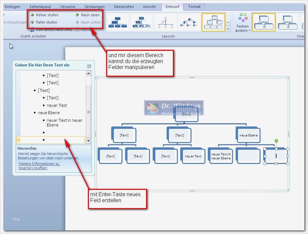Viewport: 308px width, 234px height.
Task: Select the top root [Text] box of hierarchy
Action: pyautogui.click(x=186, y=115)
